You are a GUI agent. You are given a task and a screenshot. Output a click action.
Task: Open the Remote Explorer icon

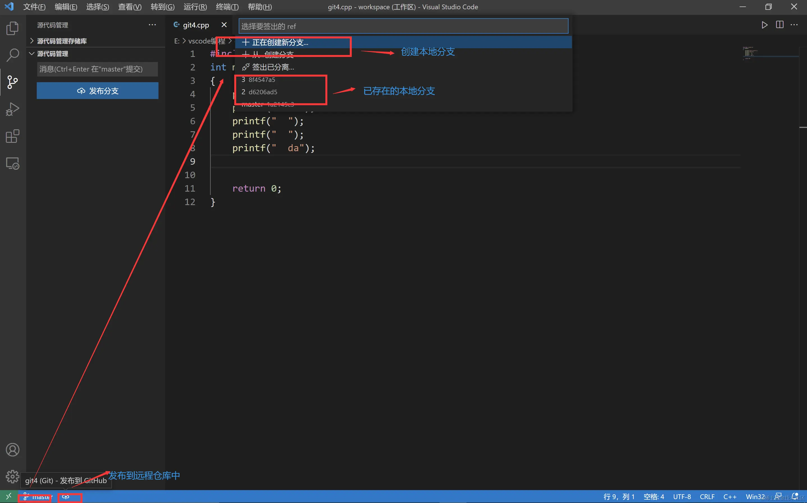click(13, 163)
